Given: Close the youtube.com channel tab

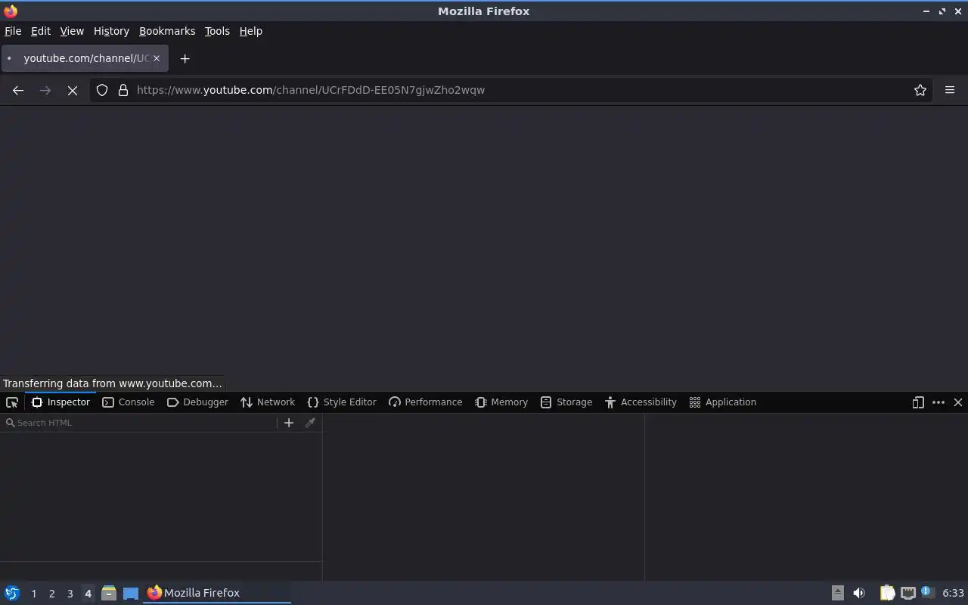Looking at the screenshot, I should 157,58.
